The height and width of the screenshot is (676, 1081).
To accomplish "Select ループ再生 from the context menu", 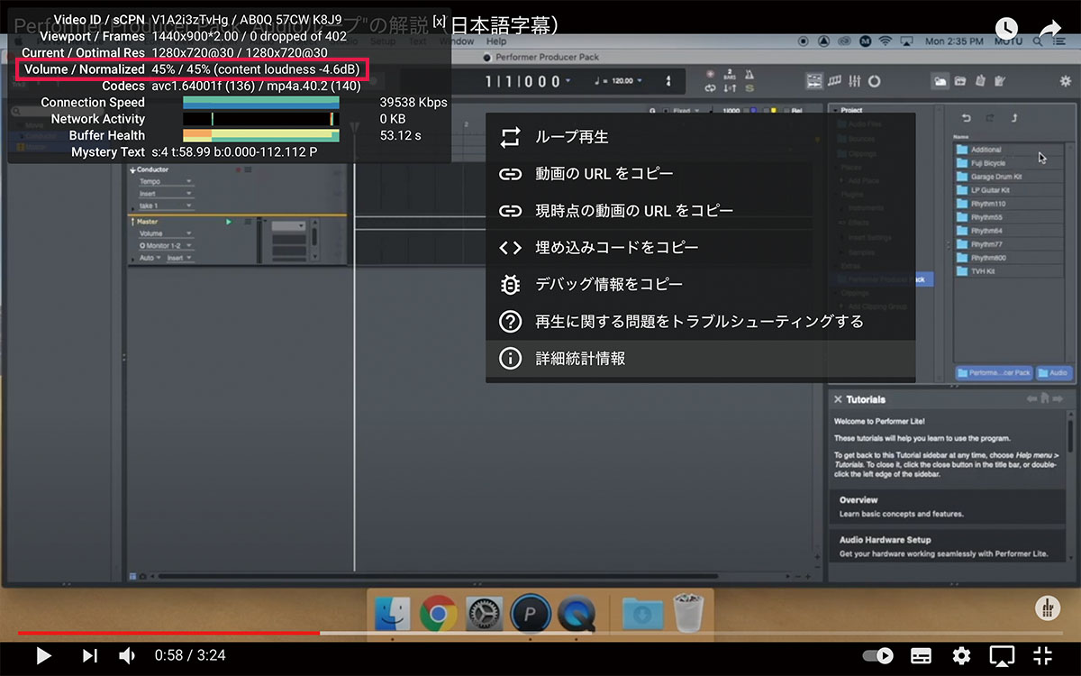I will 700,137.
